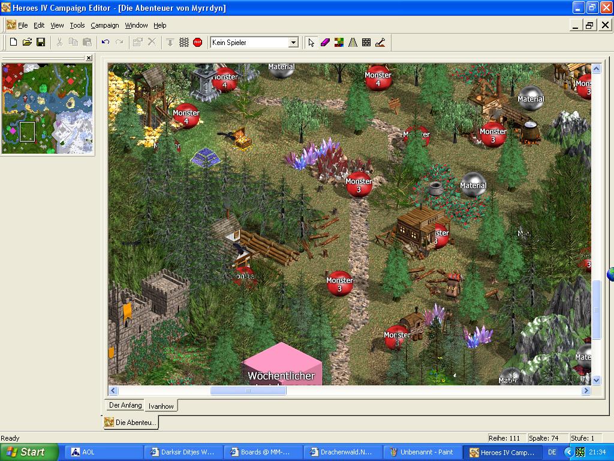Select the pink eraser tool
Viewport: 614px width, 461px height.
coord(325,42)
